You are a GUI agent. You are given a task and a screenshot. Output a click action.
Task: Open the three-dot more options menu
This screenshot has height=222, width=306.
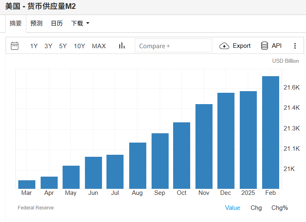pyautogui.click(x=295, y=46)
